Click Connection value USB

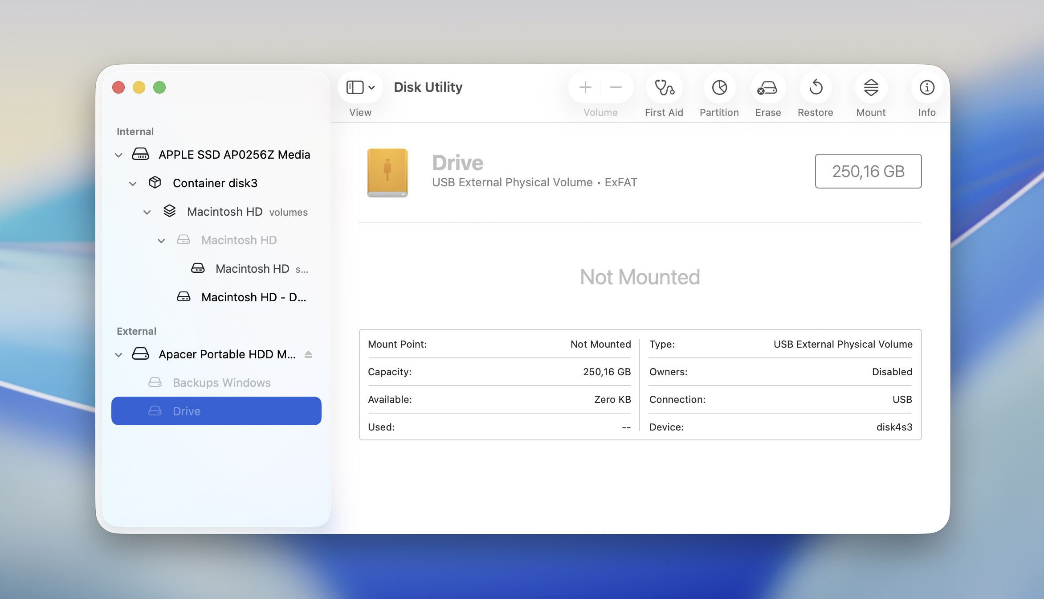point(902,399)
